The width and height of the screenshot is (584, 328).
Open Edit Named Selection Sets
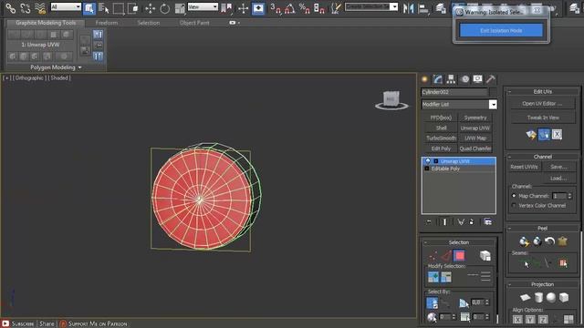coord(336,8)
